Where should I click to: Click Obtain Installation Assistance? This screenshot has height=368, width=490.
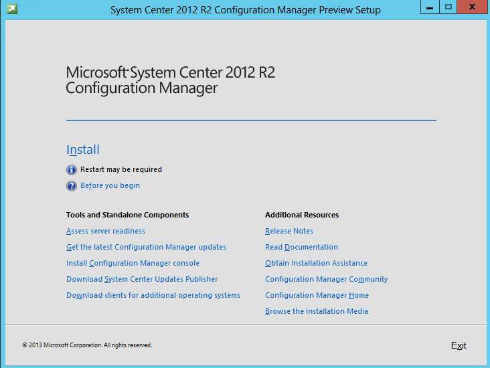point(316,263)
